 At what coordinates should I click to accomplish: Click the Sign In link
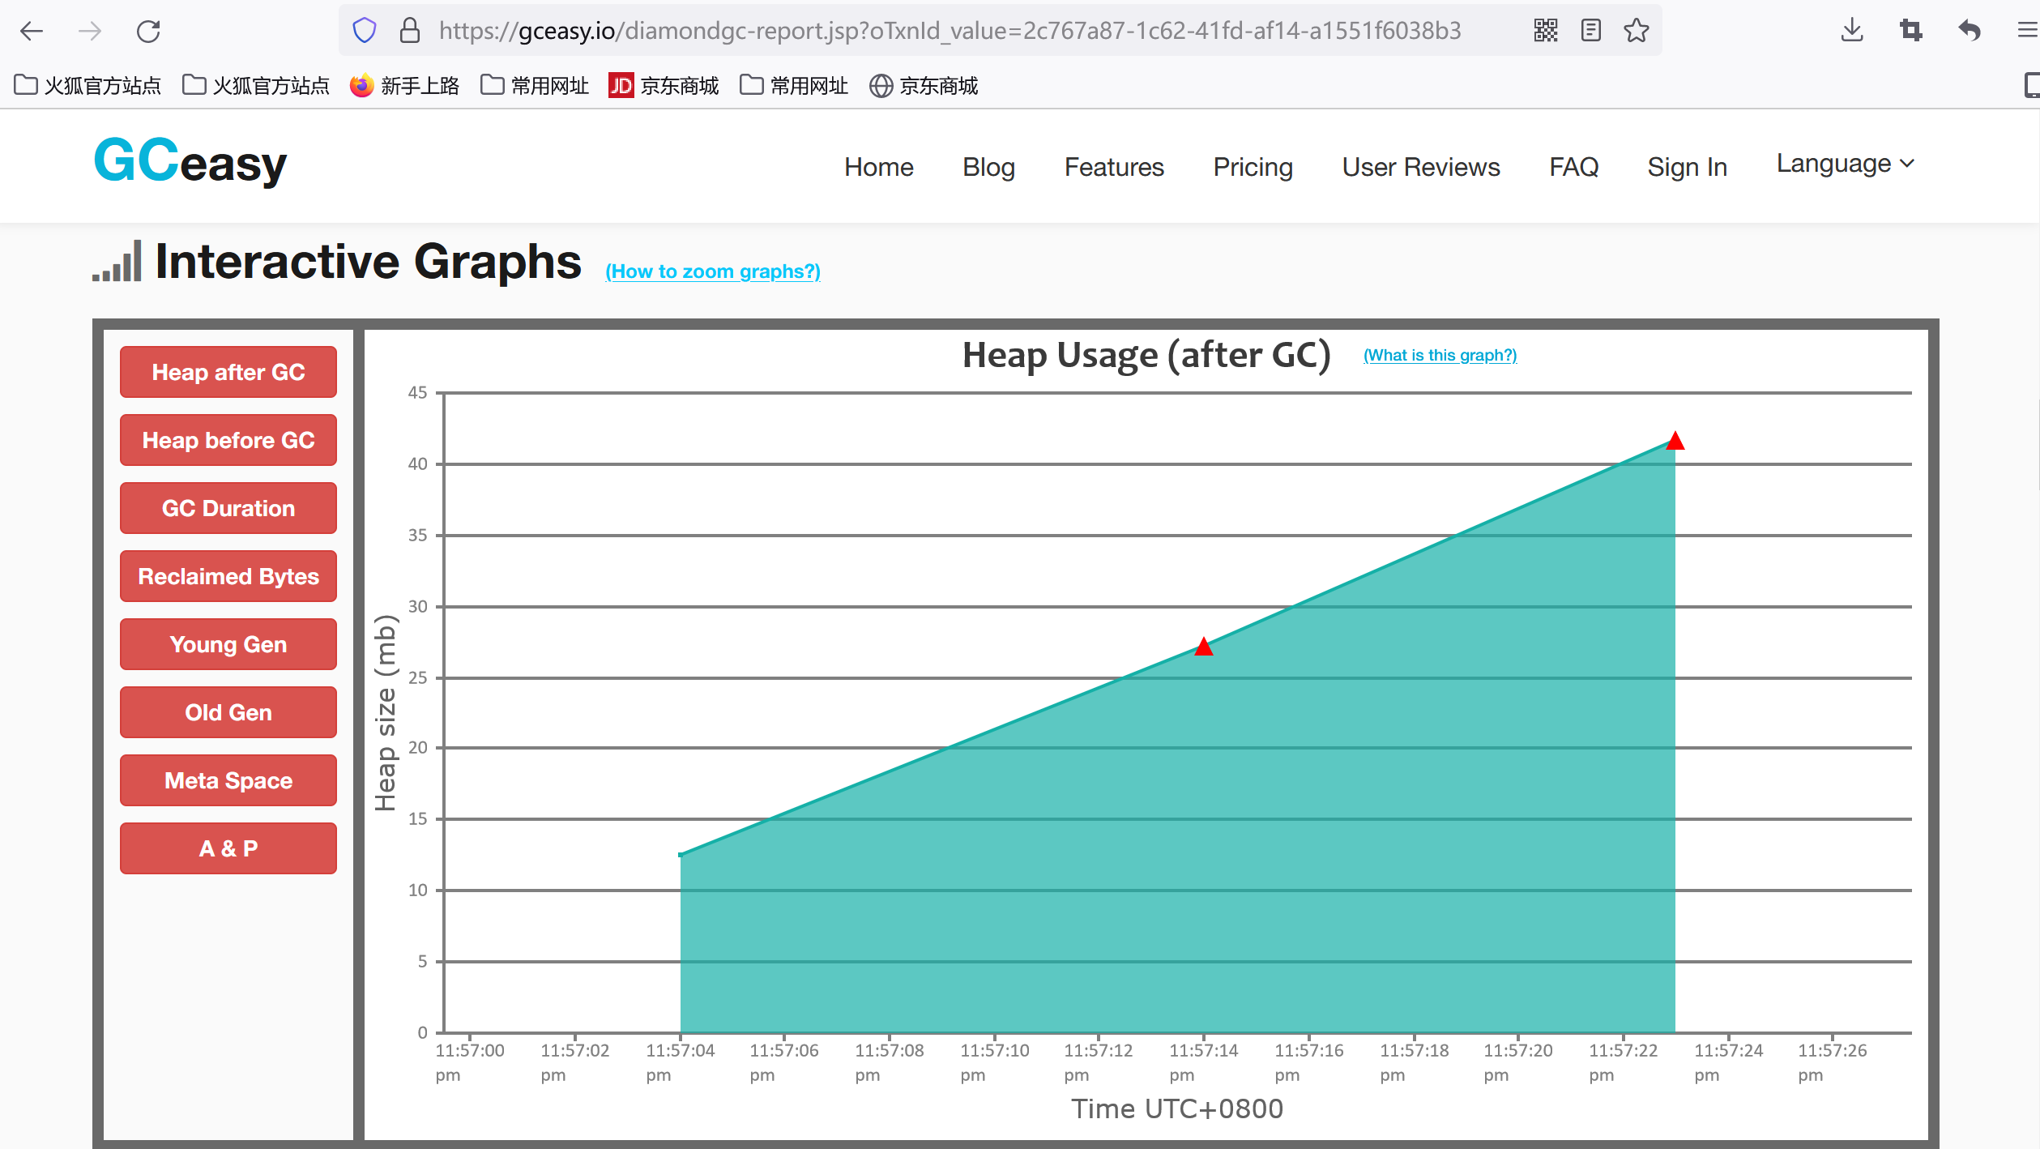pyautogui.click(x=1687, y=167)
